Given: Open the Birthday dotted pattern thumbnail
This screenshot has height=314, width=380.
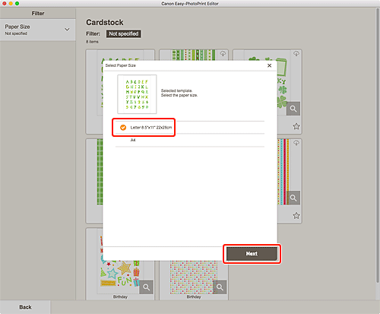Looking at the screenshot, I should (194, 278).
